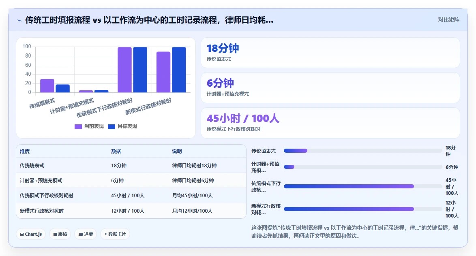
Task: Click the 新模式行政核对耗... progress bar
Action: tap(363, 209)
